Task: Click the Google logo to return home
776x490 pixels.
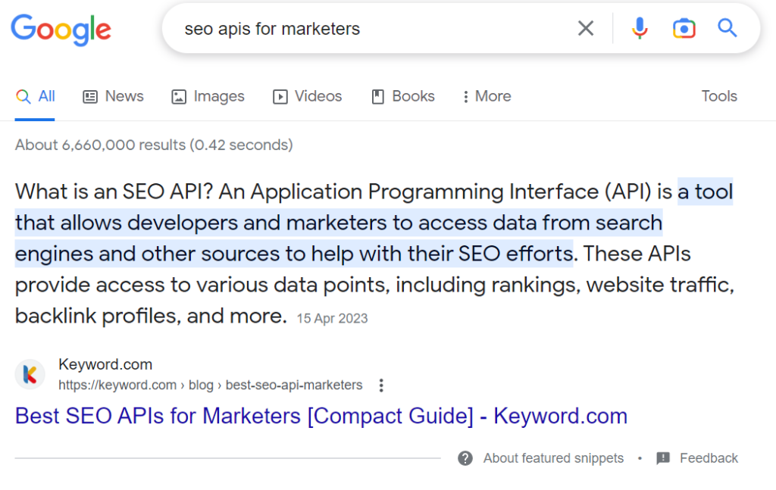Action: click(x=61, y=30)
